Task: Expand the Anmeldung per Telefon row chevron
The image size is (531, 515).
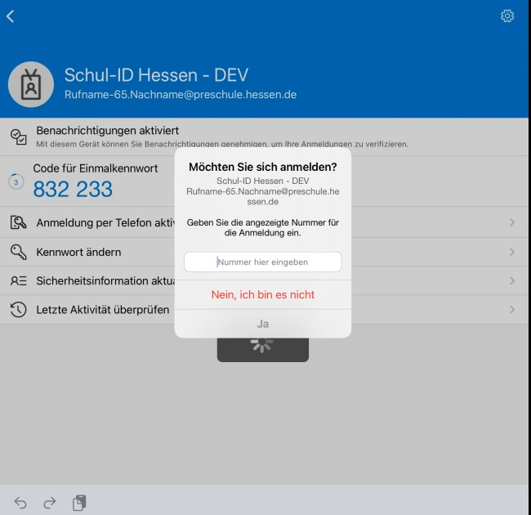Action: tap(512, 222)
